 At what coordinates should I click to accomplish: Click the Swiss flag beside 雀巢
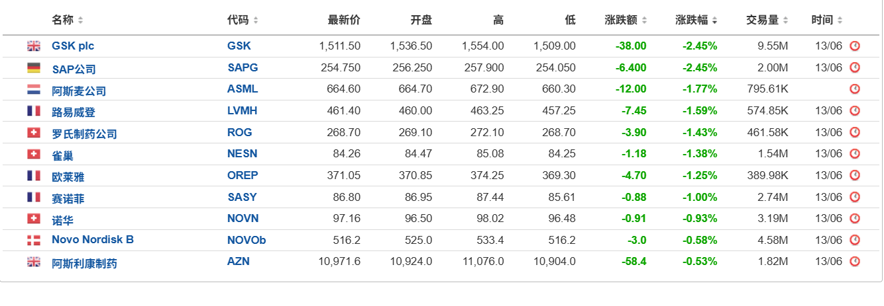point(33,154)
